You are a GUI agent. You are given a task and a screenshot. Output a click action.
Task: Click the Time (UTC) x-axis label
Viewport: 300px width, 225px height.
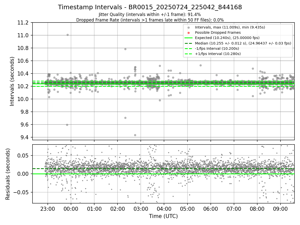click(x=163, y=216)
